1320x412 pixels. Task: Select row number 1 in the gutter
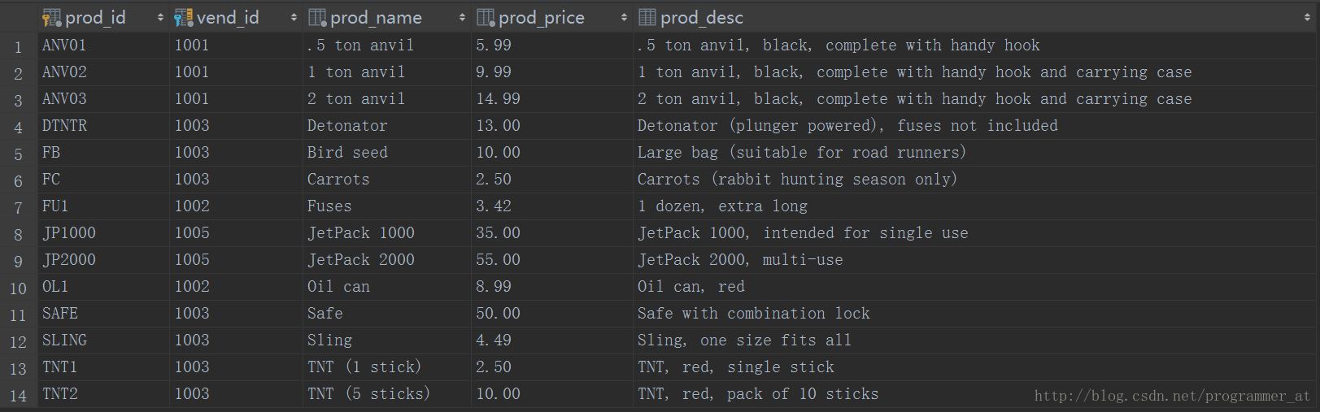(18, 47)
